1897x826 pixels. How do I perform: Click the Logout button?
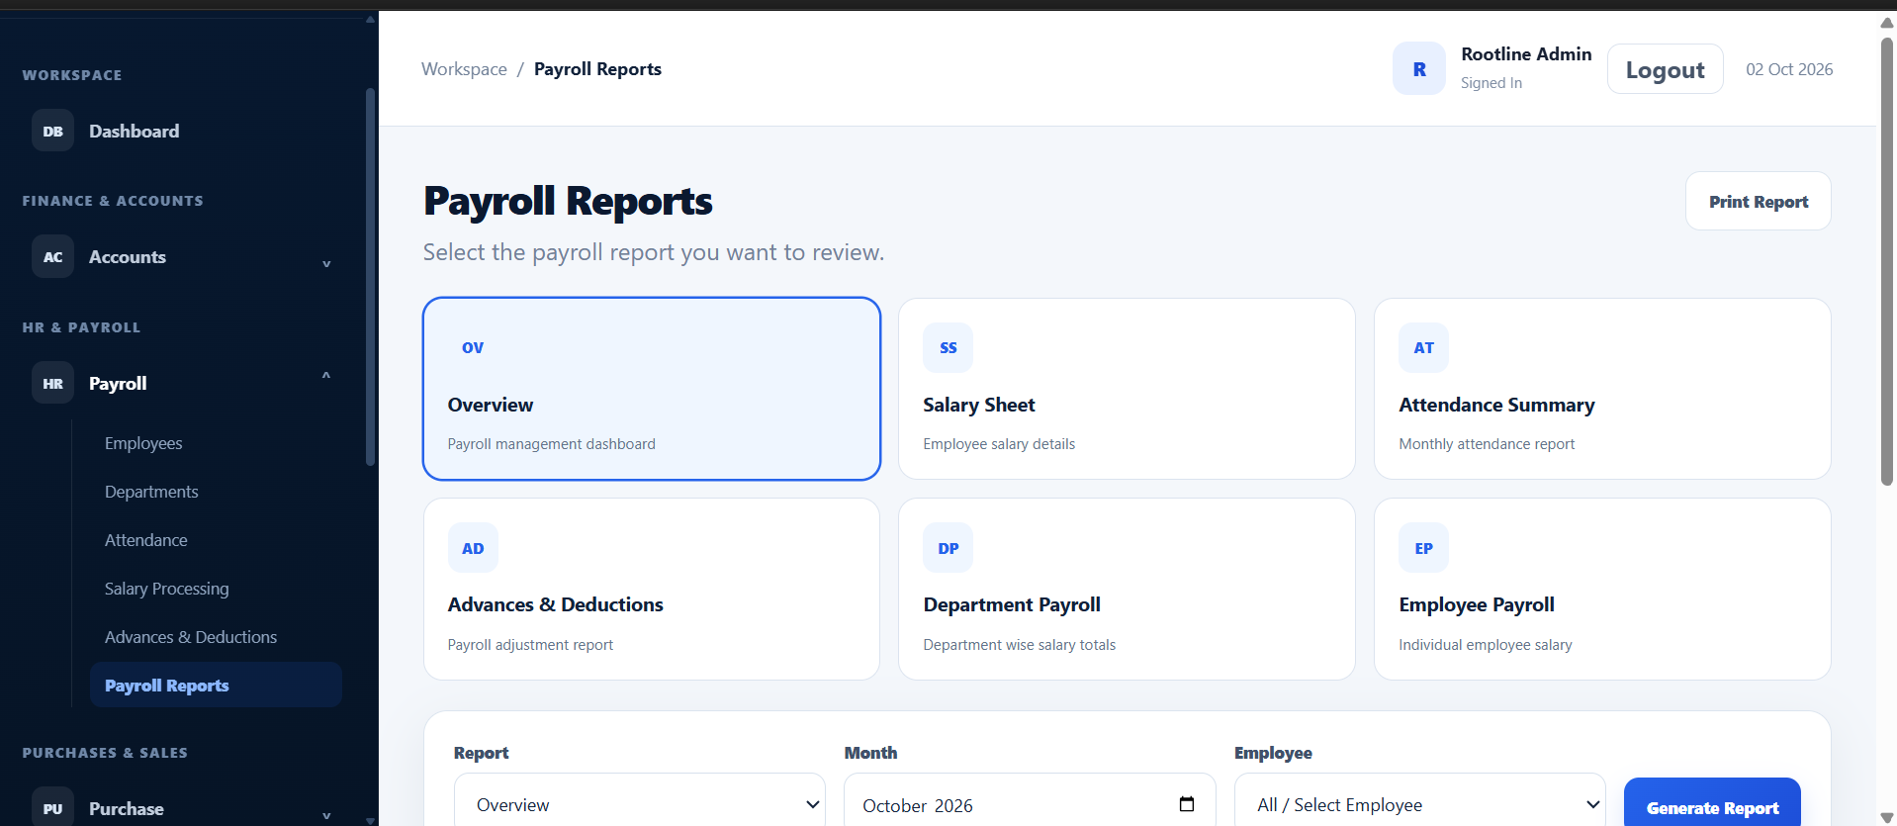click(1665, 69)
